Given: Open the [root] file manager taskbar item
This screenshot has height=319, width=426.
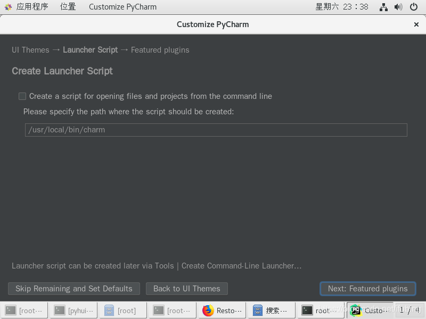Looking at the screenshot, I should point(123,310).
